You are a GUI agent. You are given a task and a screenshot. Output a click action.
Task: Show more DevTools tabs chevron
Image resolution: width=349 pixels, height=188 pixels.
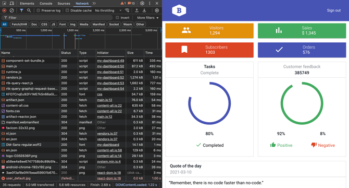tap(94, 3)
